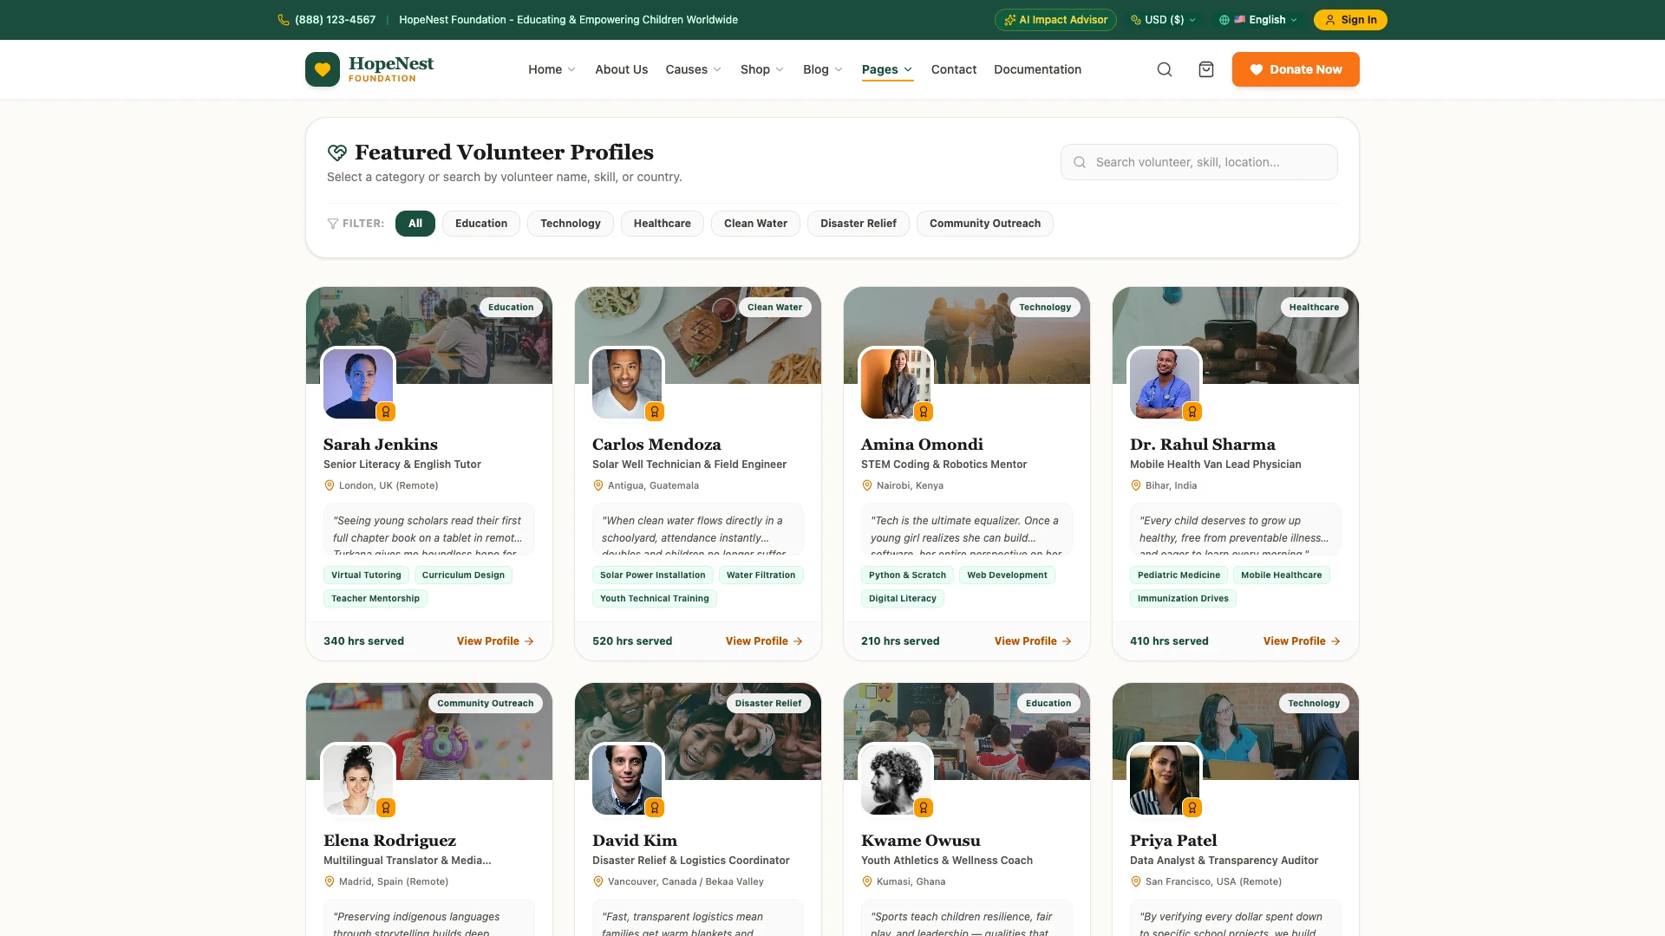Click the globe icon beside English
The image size is (1665, 936).
(x=1224, y=20)
